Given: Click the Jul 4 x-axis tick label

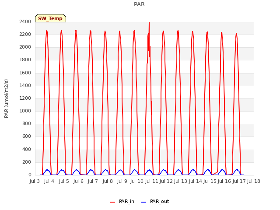Looking at the screenshot, I should [x=49, y=181].
